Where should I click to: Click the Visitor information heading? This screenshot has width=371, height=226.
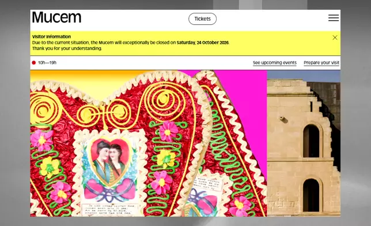click(x=51, y=37)
